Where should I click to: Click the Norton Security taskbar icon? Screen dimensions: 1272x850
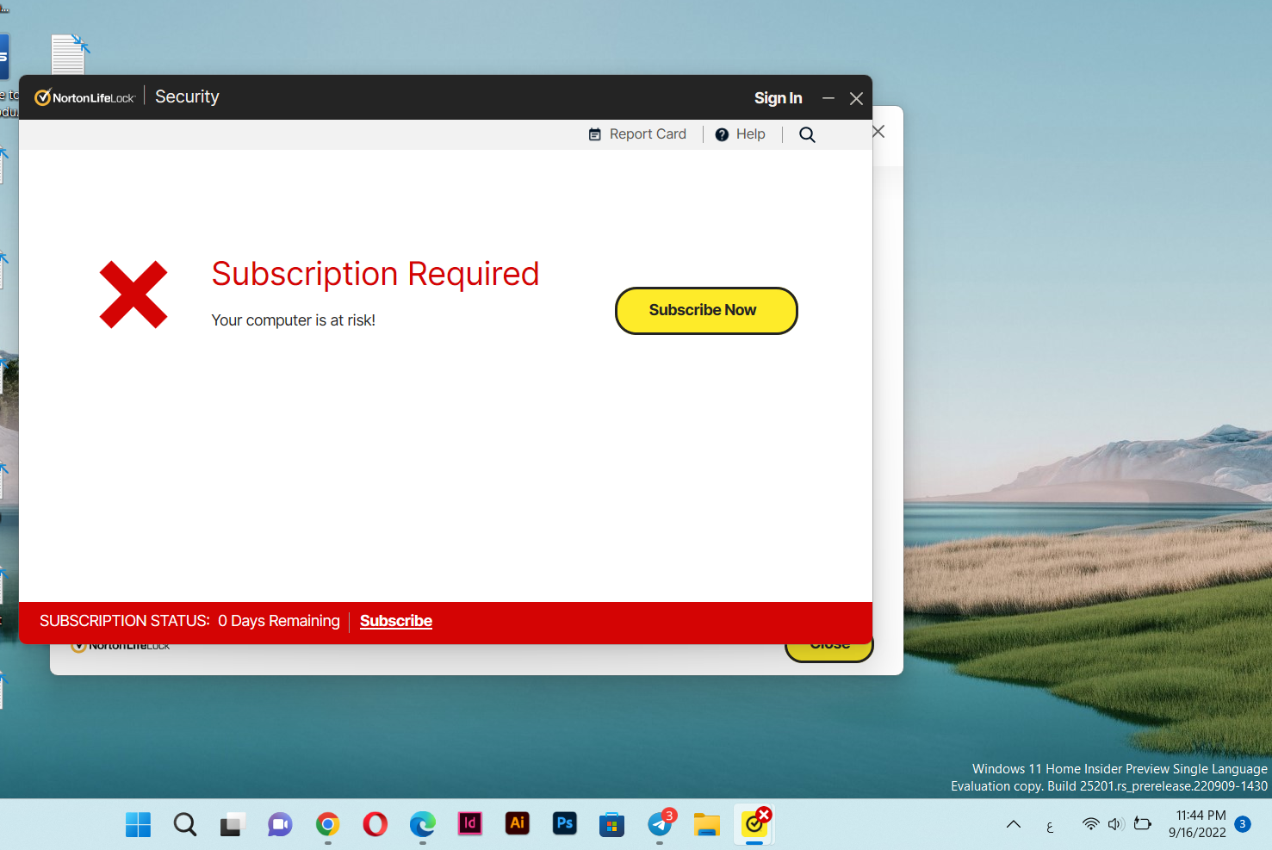(x=755, y=824)
